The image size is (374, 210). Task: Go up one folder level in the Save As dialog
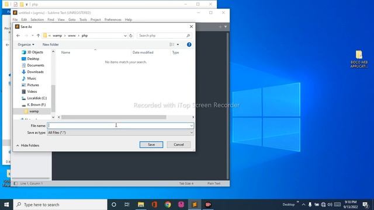[x=38, y=36]
